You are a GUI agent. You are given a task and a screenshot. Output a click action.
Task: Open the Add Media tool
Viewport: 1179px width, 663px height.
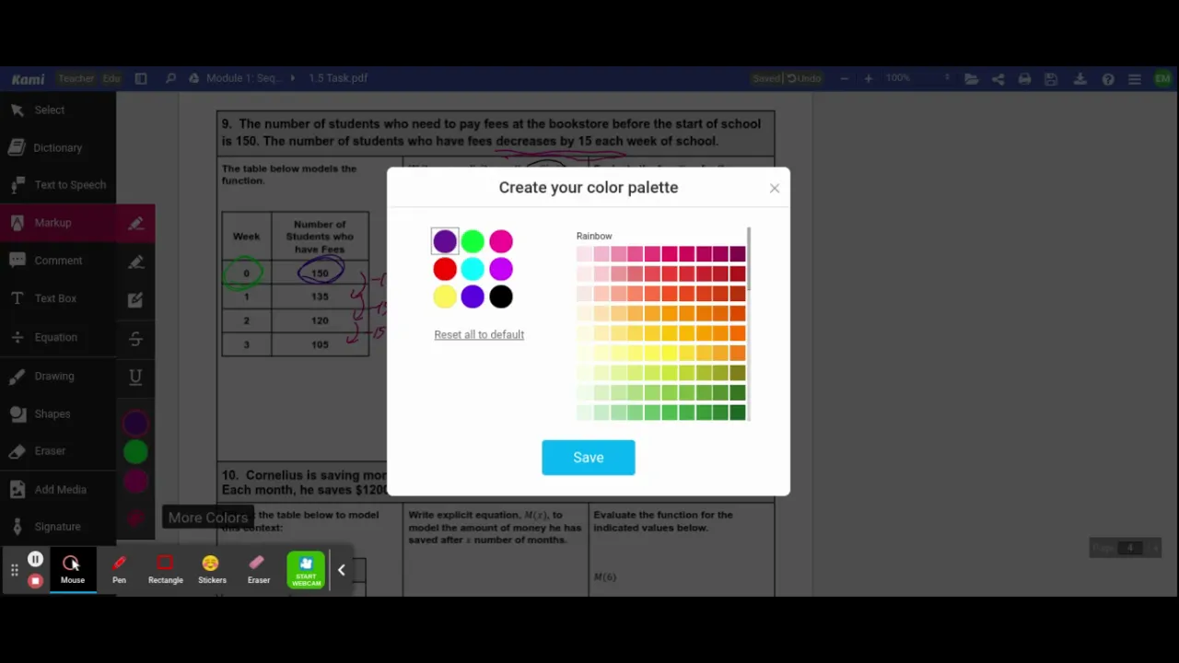[58, 490]
